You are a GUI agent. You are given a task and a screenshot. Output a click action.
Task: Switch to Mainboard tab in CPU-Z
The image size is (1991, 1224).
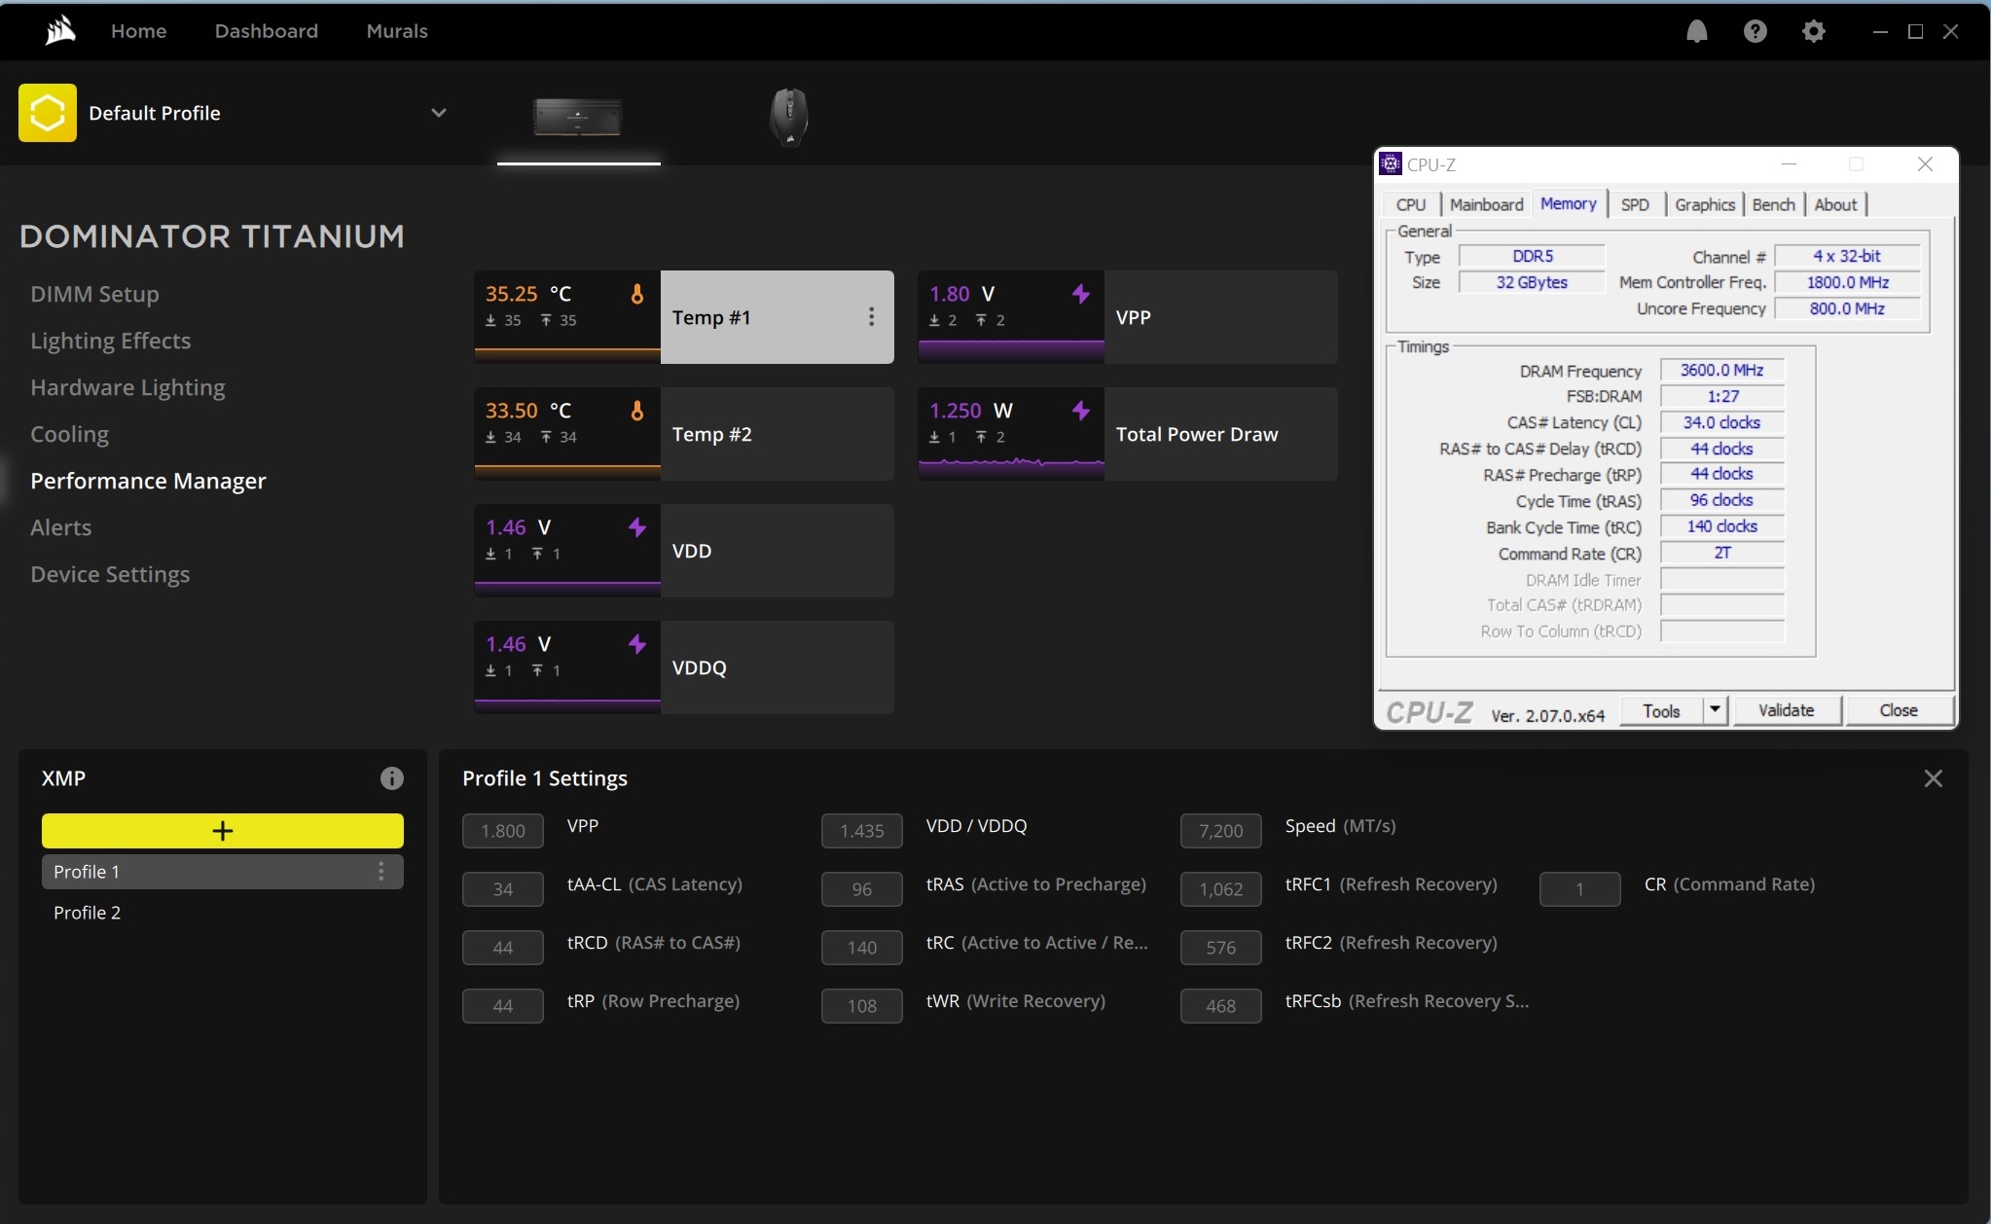click(1486, 204)
